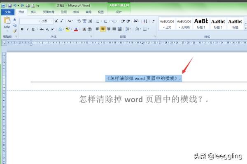Click the phonetic guide (变) icon
Image resolution: width=247 pixels, height=164 pixels.
(84, 21)
